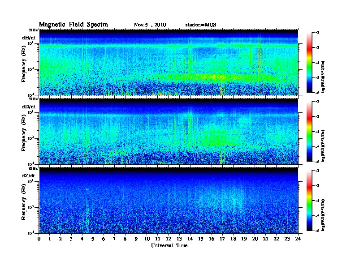Screen dimensions: 355x274
Task: Click the hour 23 tick label
Action: [287, 239]
